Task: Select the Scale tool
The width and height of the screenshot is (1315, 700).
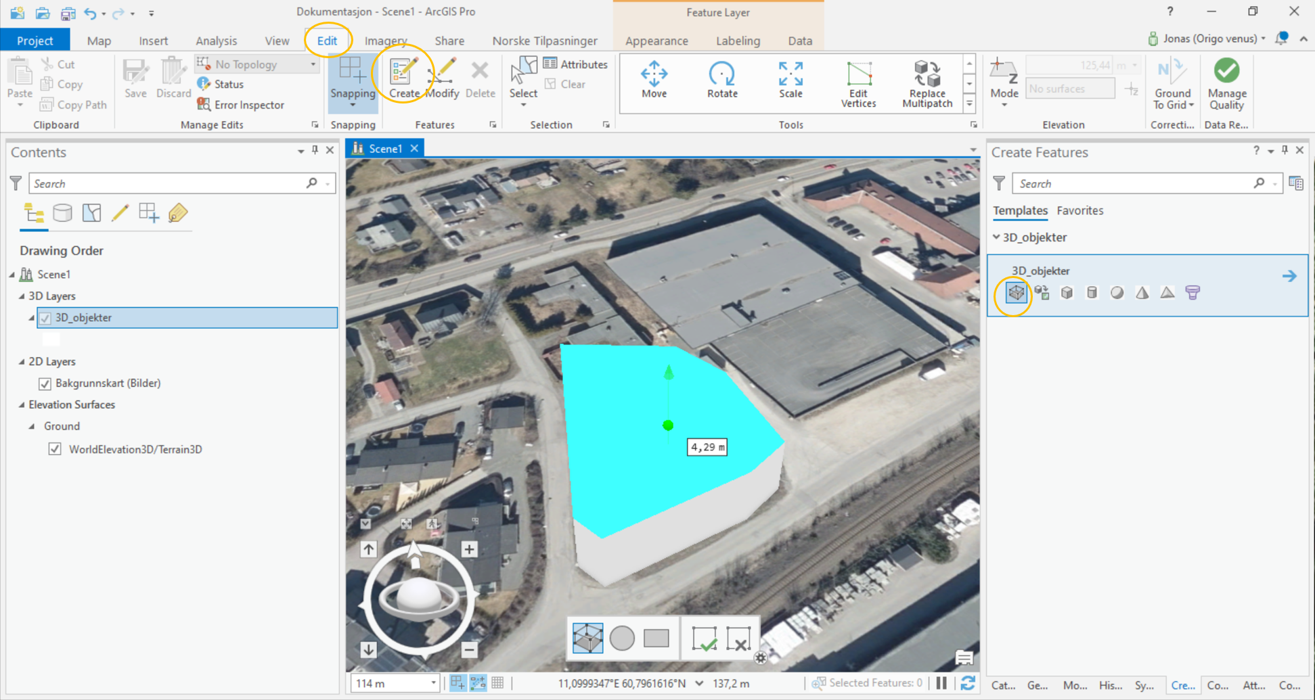Action: [x=790, y=80]
